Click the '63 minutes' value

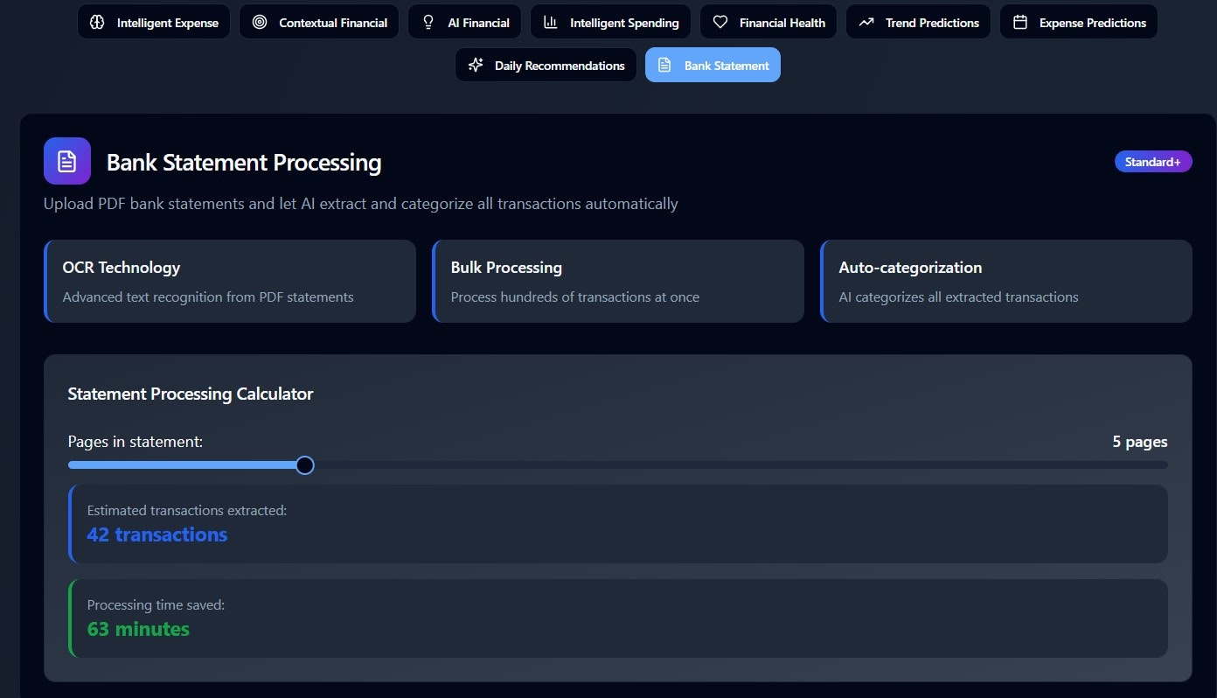click(138, 629)
